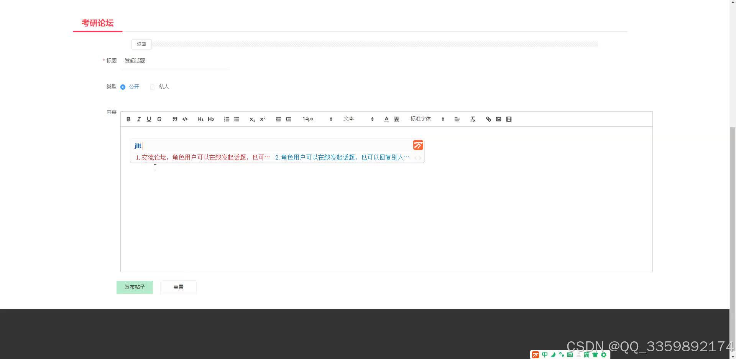736x359 pixels.
Task: Click the 发布帖子 publish button
Action: pos(135,287)
